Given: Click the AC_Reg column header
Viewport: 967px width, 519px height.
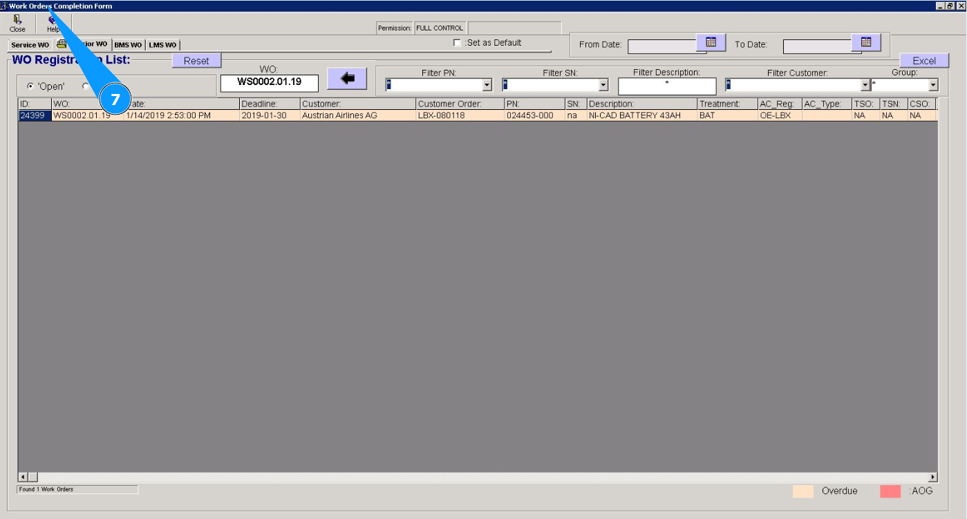Looking at the screenshot, I should pyautogui.click(x=780, y=104).
